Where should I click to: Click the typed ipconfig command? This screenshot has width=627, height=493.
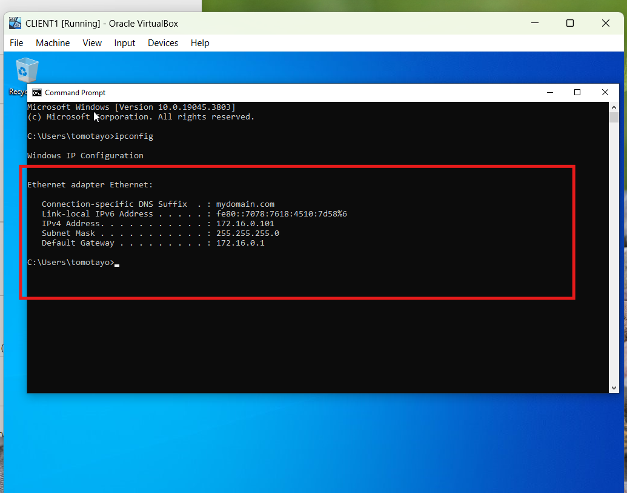click(134, 136)
